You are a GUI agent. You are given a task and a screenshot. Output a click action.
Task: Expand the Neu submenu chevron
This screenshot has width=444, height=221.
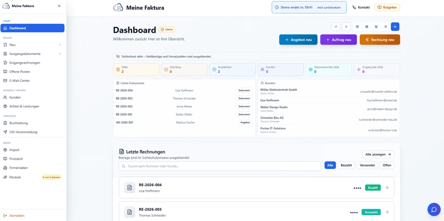tap(60, 45)
